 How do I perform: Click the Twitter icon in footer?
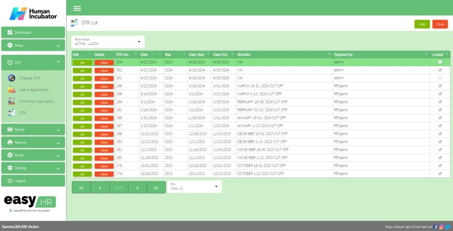point(447,227)
